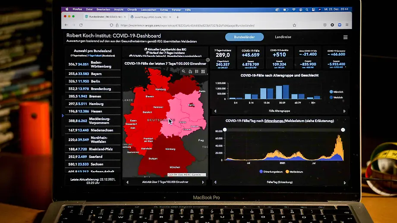Expand the map panel with corner icon
Viewport: 397px width, 223px height.
[208, 60]
